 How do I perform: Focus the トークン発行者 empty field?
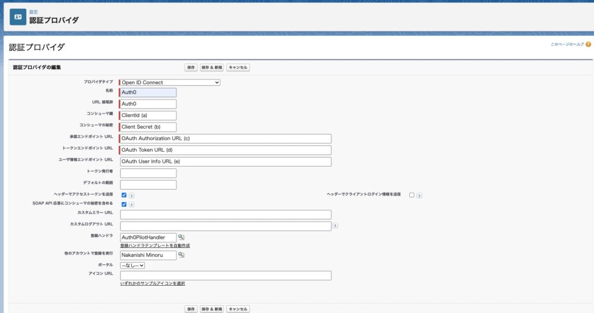(x=148, y=173)
